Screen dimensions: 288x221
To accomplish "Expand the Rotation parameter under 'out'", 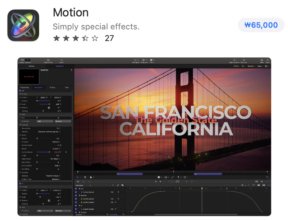I will pos(21,107).
